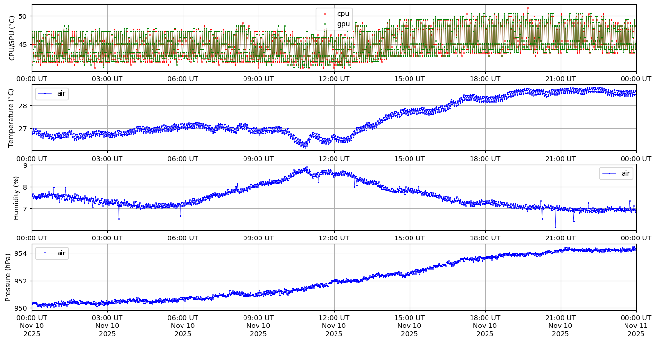
Task: Click the Nov 11 2025 date label
Action: click(636, 330)
